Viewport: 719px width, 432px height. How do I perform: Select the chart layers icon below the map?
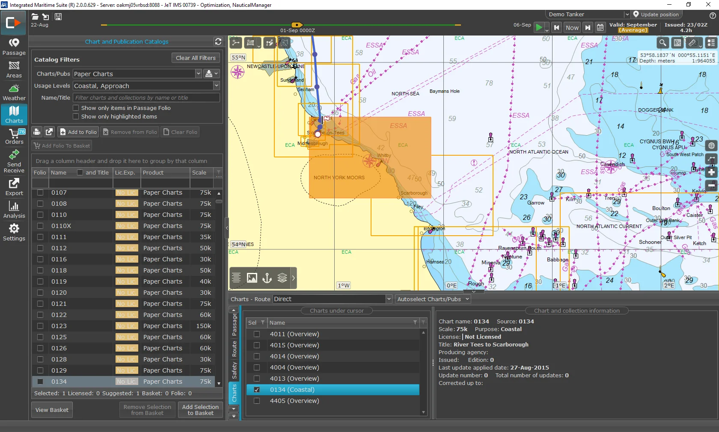(282, 278)
